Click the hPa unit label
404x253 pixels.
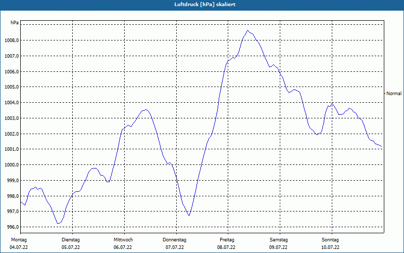point(15,23)
